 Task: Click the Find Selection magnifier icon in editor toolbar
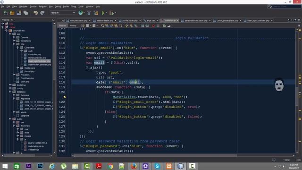[102, 25]
